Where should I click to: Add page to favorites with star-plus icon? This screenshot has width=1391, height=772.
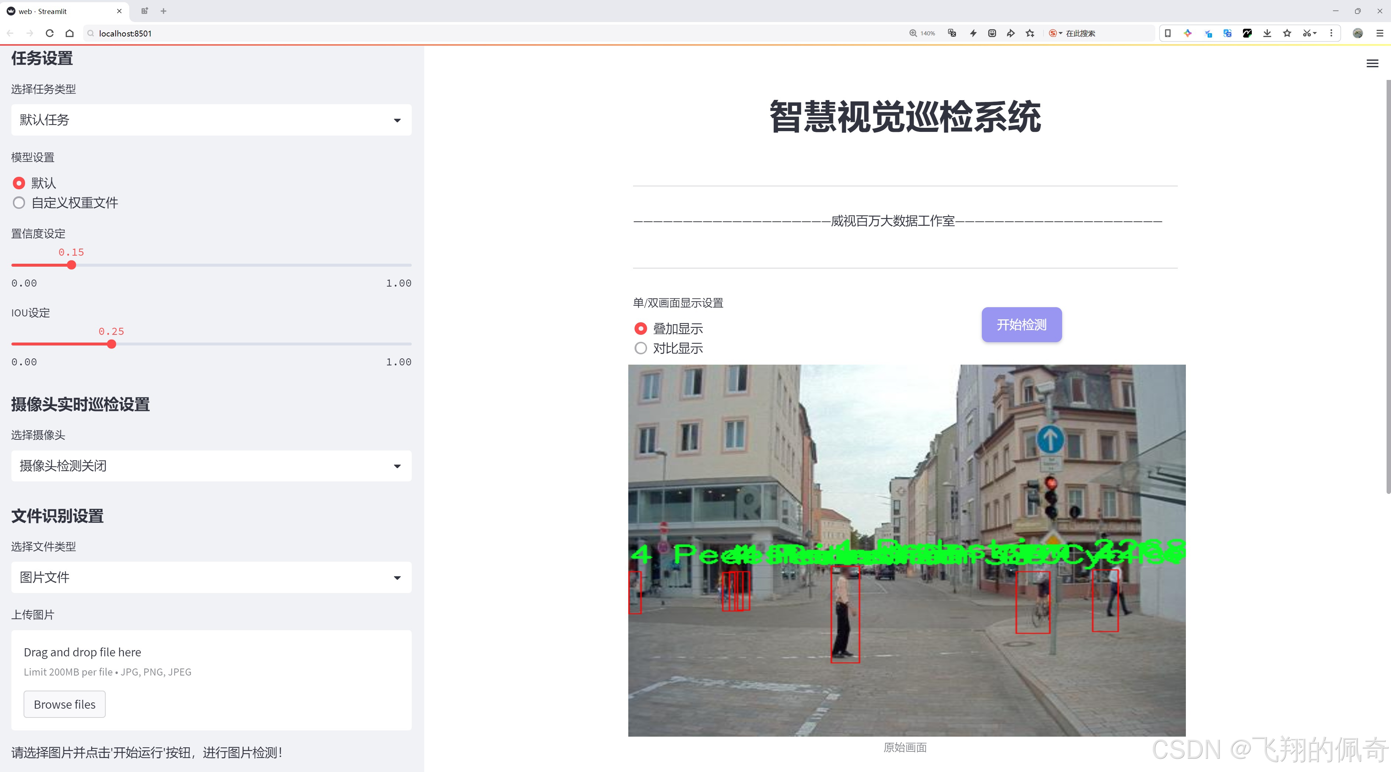click(1030, 33)
